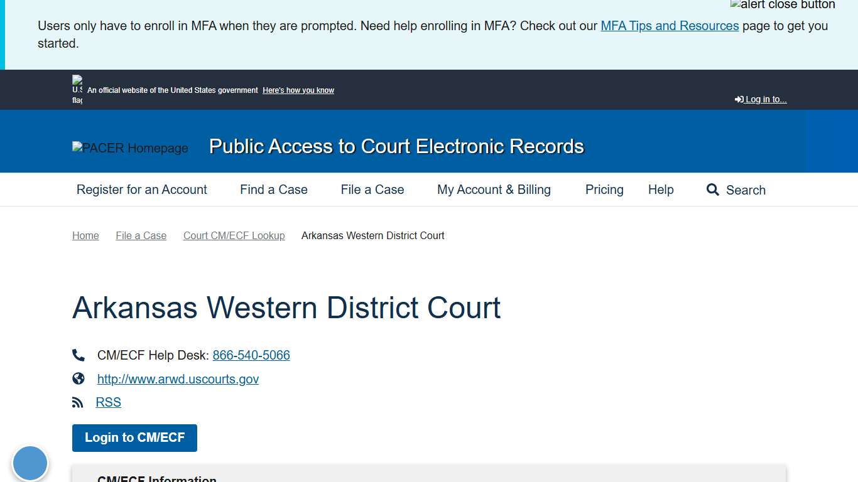Select Find a Case in the navigation
858x482 pixels.
click(273, 190)
